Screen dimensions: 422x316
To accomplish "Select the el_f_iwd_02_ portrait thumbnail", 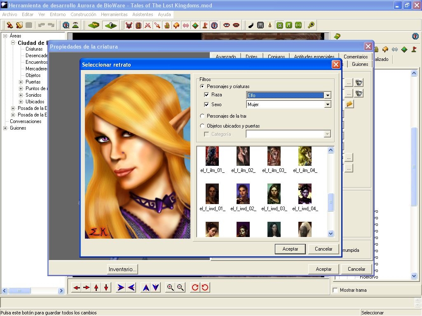I will (243, 194).
